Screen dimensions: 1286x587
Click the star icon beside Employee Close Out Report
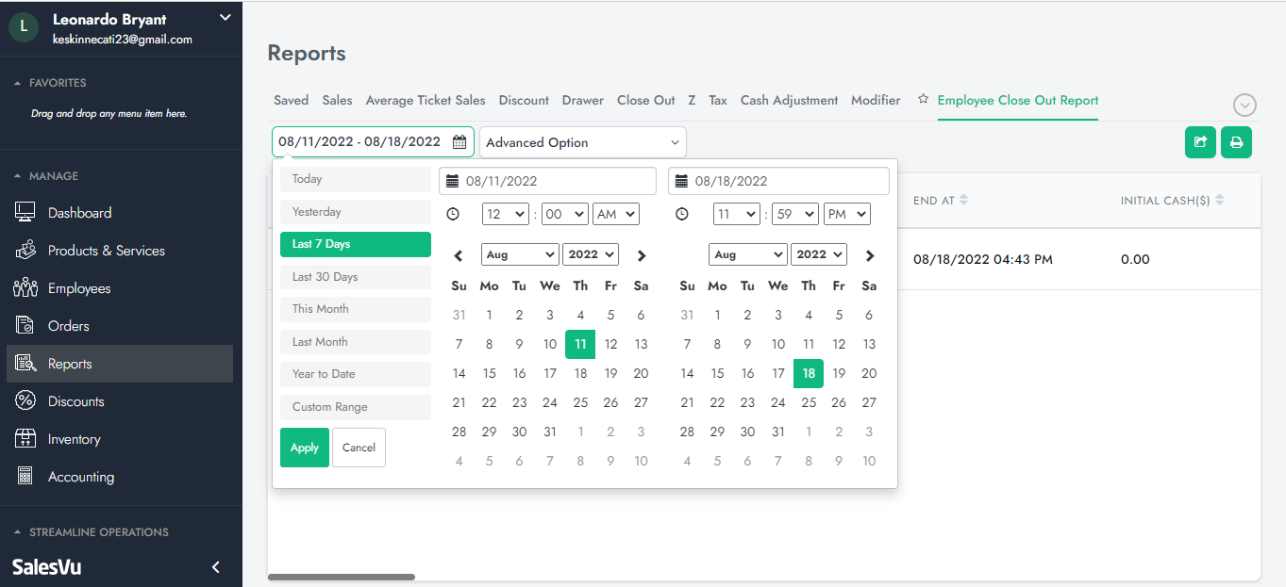924,99
